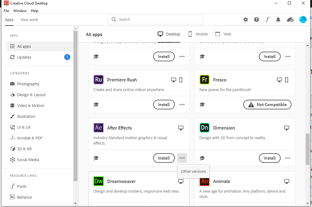312x207 pixels.
Task: Click After Effects more options button
Action: [x=182, y=158]
